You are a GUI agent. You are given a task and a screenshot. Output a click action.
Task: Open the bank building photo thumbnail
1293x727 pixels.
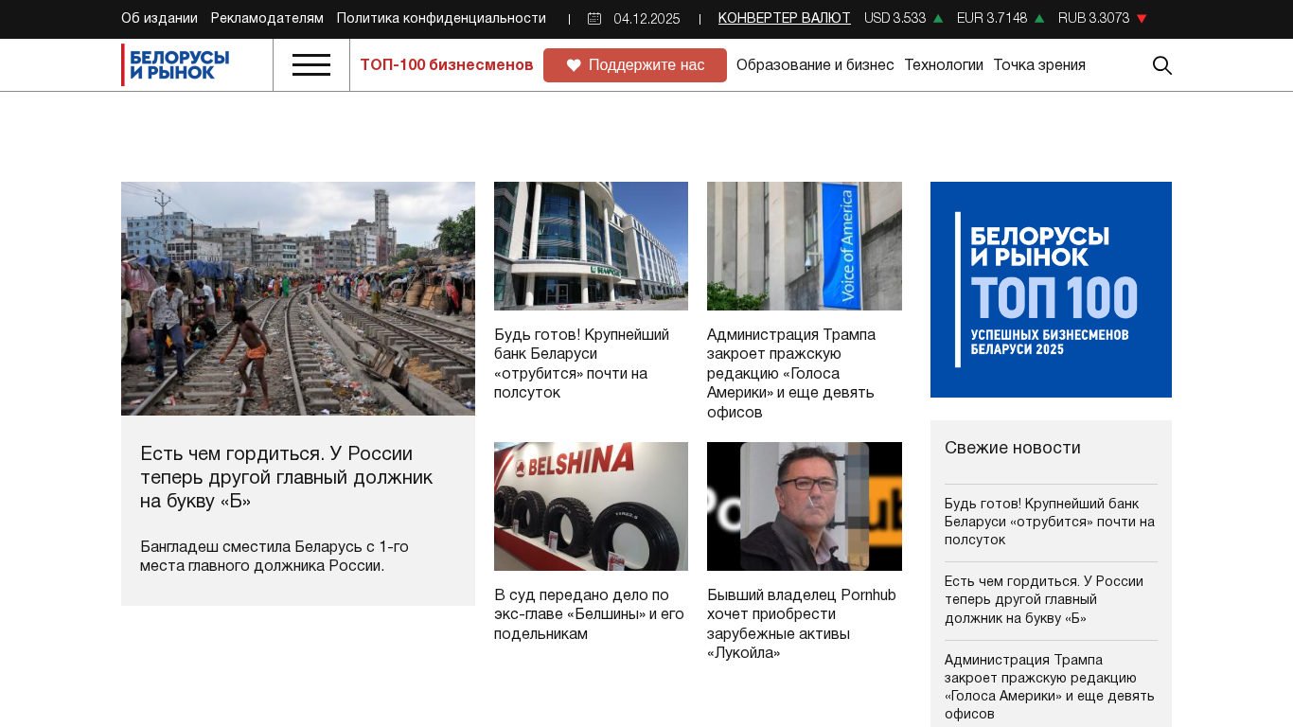coord(591,246)
